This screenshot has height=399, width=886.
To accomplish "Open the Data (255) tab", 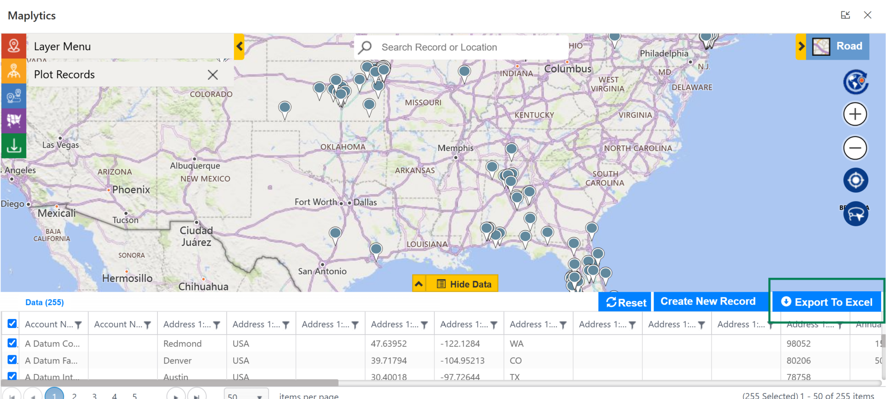I will coord(45,302).
